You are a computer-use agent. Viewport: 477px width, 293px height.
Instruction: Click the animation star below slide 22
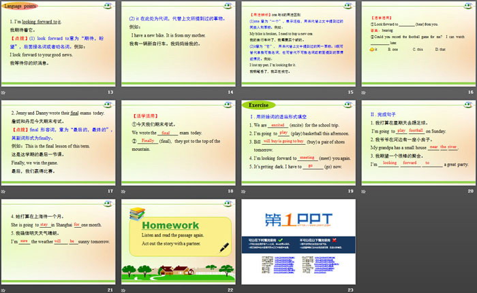point(123,290)
